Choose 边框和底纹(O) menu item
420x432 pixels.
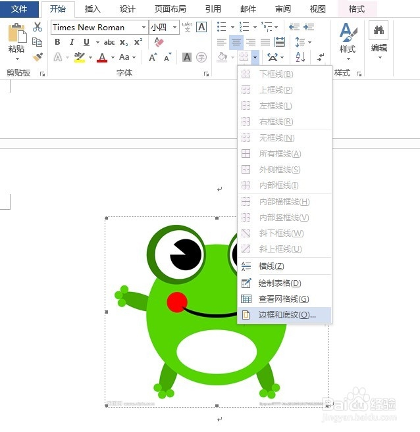tap(284, 315)
